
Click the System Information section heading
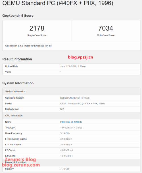click(18, 83)
